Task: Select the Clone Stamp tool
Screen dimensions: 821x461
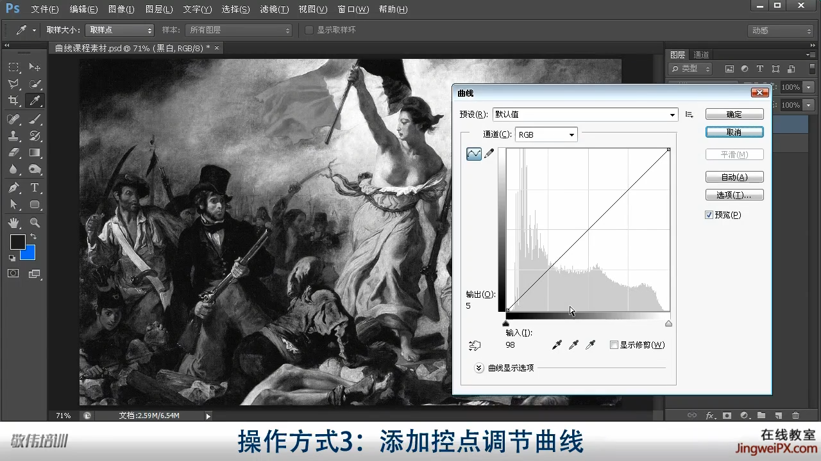Action: [x=13, y=136]
